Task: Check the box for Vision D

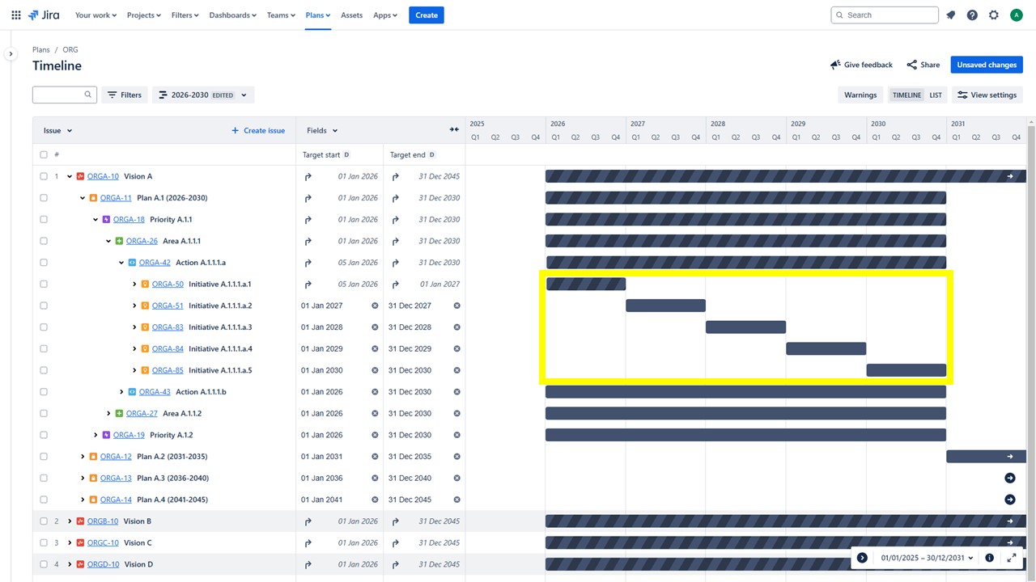Action: [x=44, y=564]
